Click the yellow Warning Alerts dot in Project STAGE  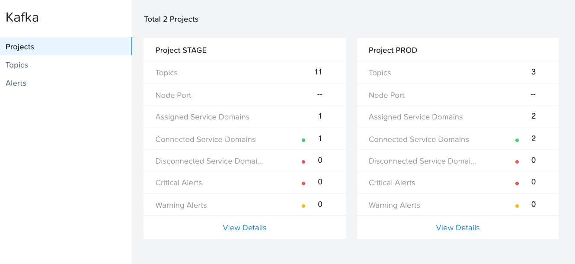point(303,206)
